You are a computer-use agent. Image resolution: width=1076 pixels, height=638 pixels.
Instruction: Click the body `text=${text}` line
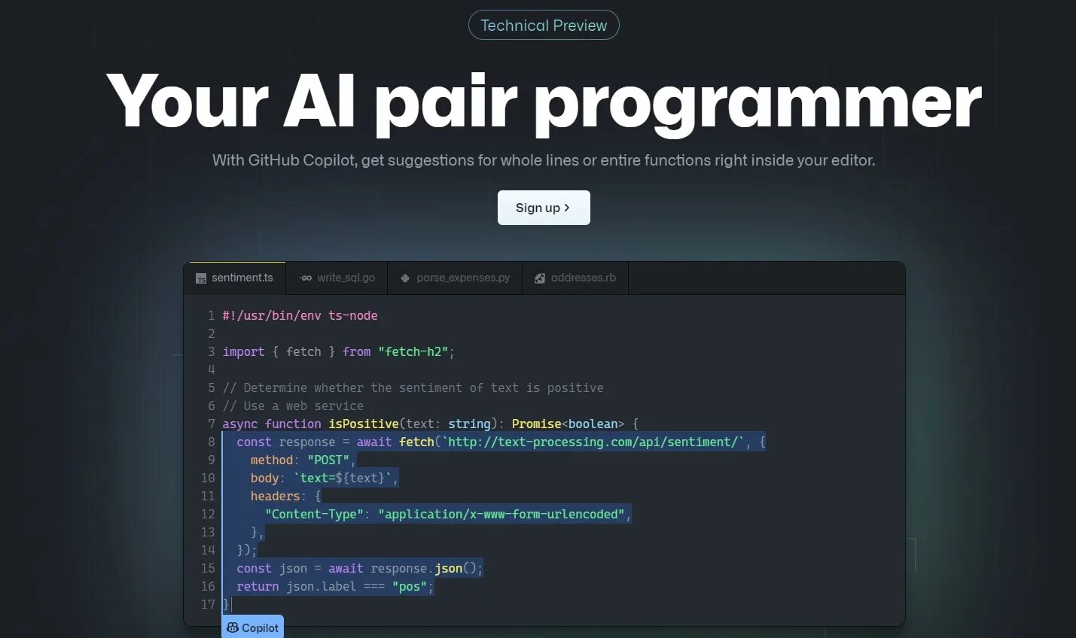point(324,478)
